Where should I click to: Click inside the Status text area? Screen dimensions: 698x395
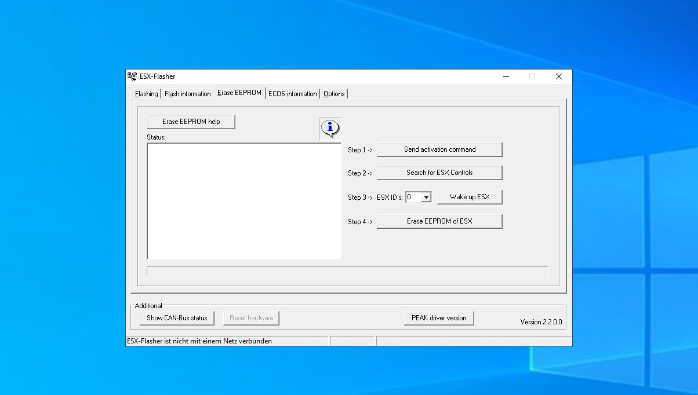[x=243, y=200]
